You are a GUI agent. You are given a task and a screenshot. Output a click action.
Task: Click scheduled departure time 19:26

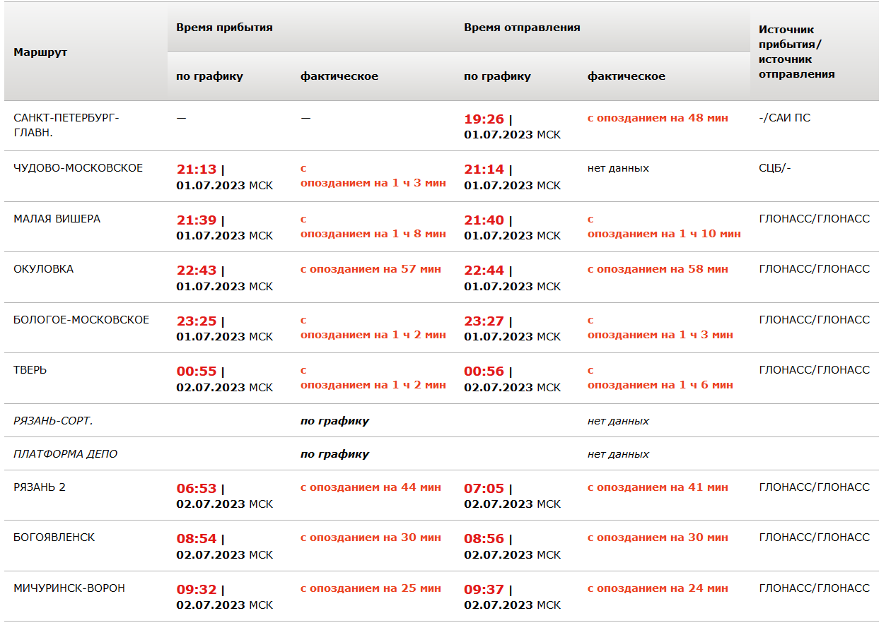tap(484, 119)
